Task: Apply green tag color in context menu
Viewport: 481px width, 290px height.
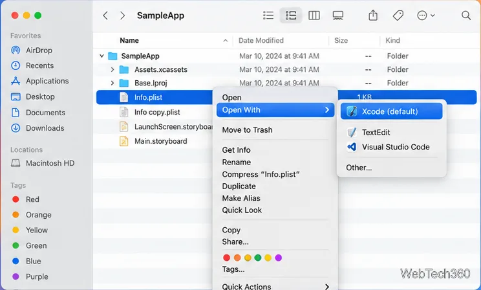Action: (258, 258)
